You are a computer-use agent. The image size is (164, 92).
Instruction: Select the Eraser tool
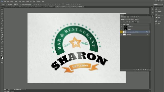(x=2, y=32)
